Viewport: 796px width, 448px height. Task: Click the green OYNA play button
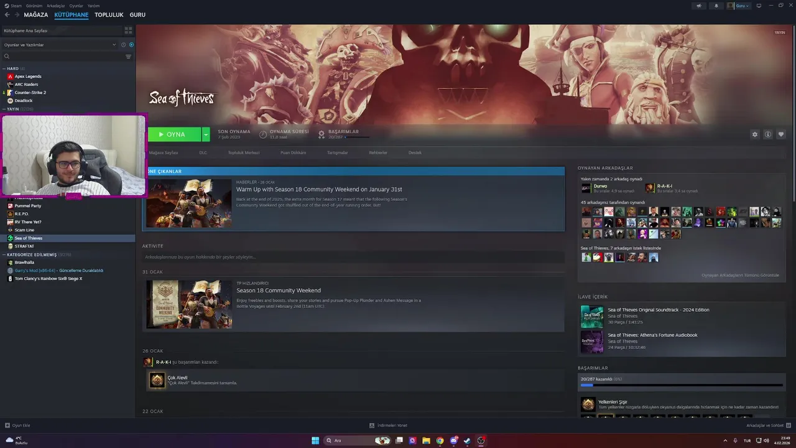pos(174,134)
